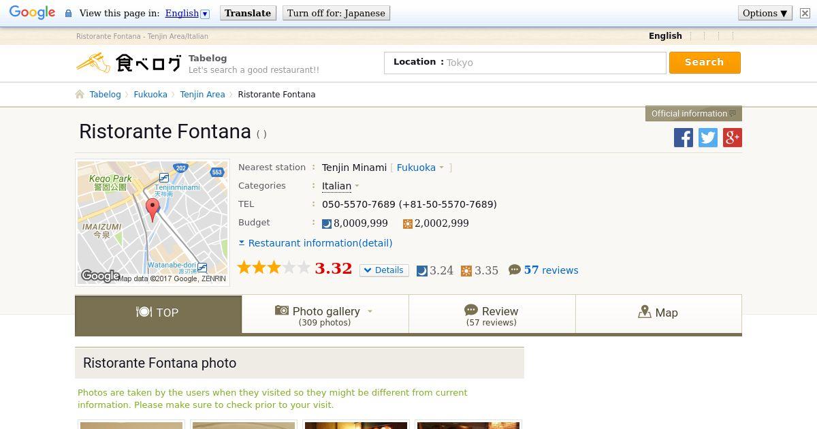Open the Options menu in translate bar

[765, 13]
